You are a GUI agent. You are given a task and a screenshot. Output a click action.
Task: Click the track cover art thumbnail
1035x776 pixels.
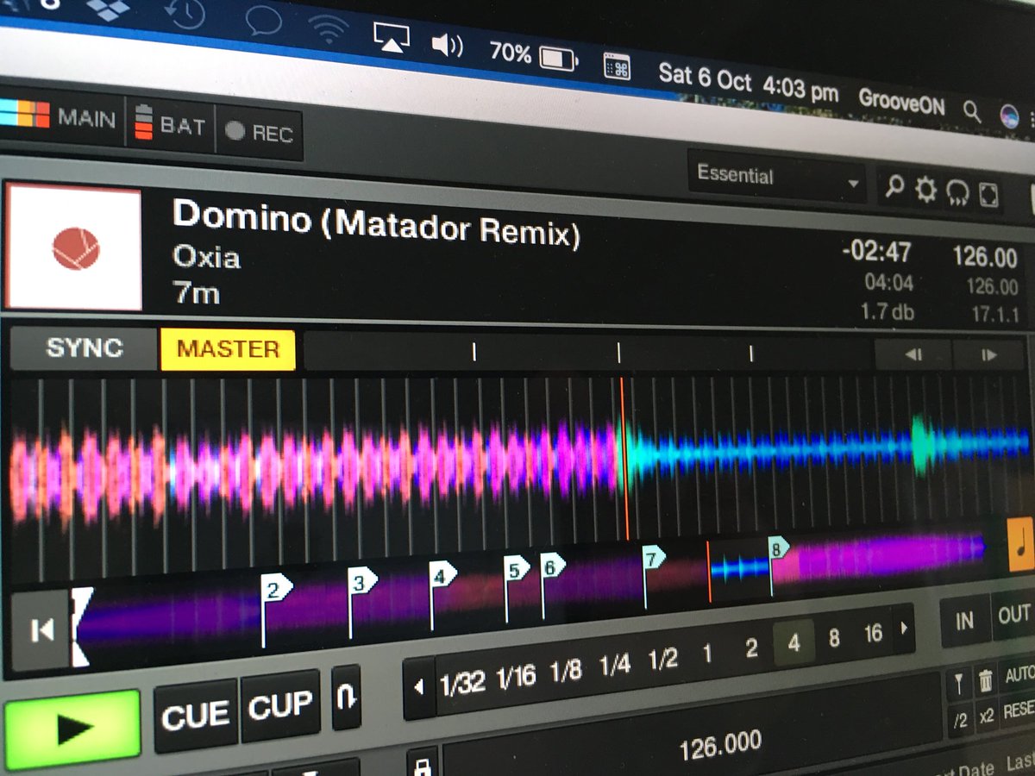pyautogui.click(x=74, y=247)
